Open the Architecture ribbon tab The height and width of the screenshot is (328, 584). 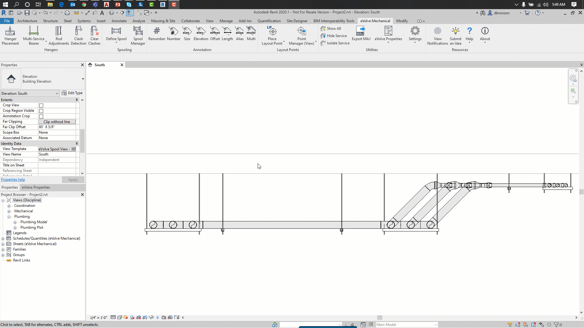(x=27, y=21)
